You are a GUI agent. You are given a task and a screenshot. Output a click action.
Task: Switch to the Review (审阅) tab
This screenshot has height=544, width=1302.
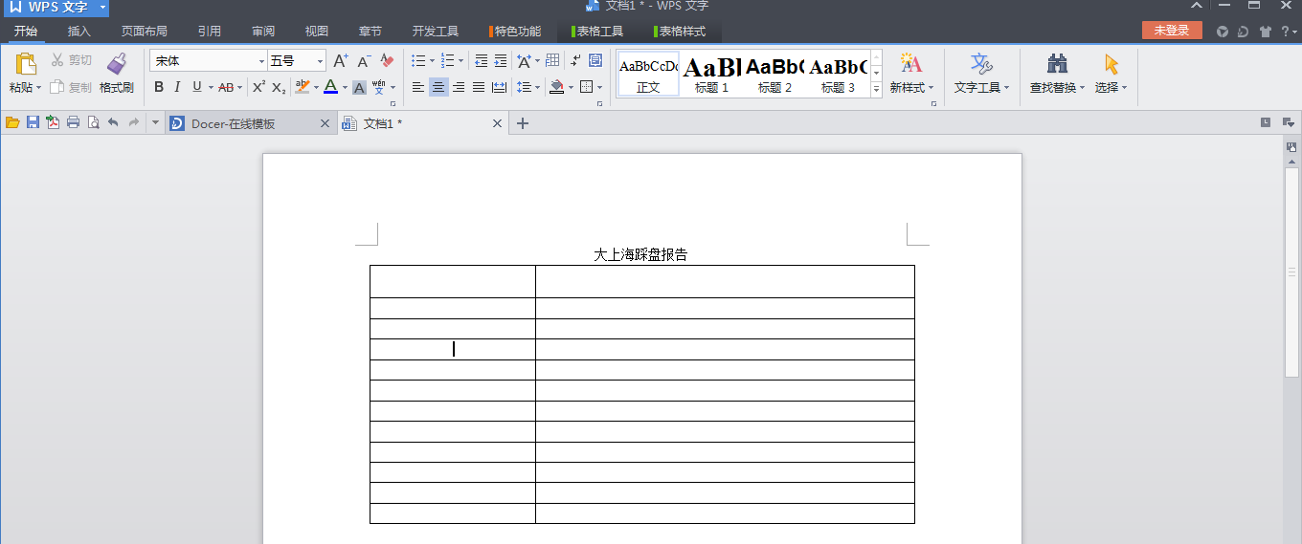click(x=262, y=32)
